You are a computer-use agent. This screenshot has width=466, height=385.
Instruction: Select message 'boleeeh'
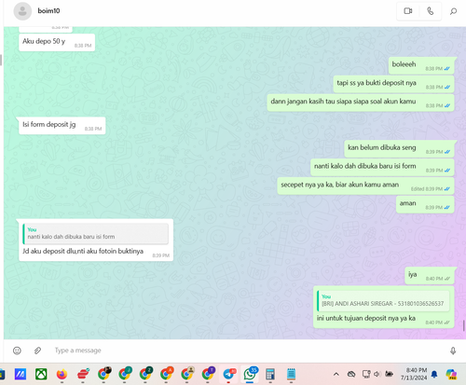click(421, 65)
